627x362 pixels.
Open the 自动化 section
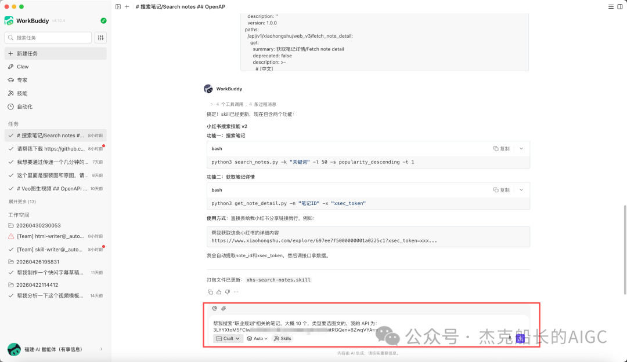56,107
